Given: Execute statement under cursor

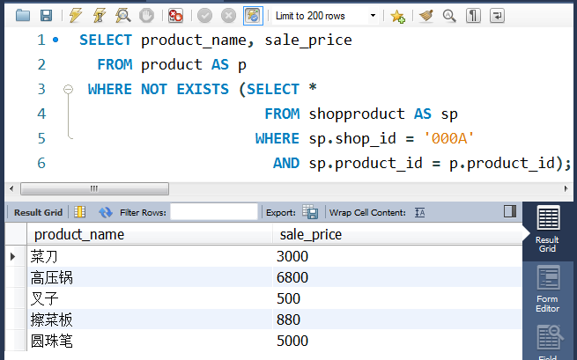Looking at the screenshot, I should (x=100, y=16).
